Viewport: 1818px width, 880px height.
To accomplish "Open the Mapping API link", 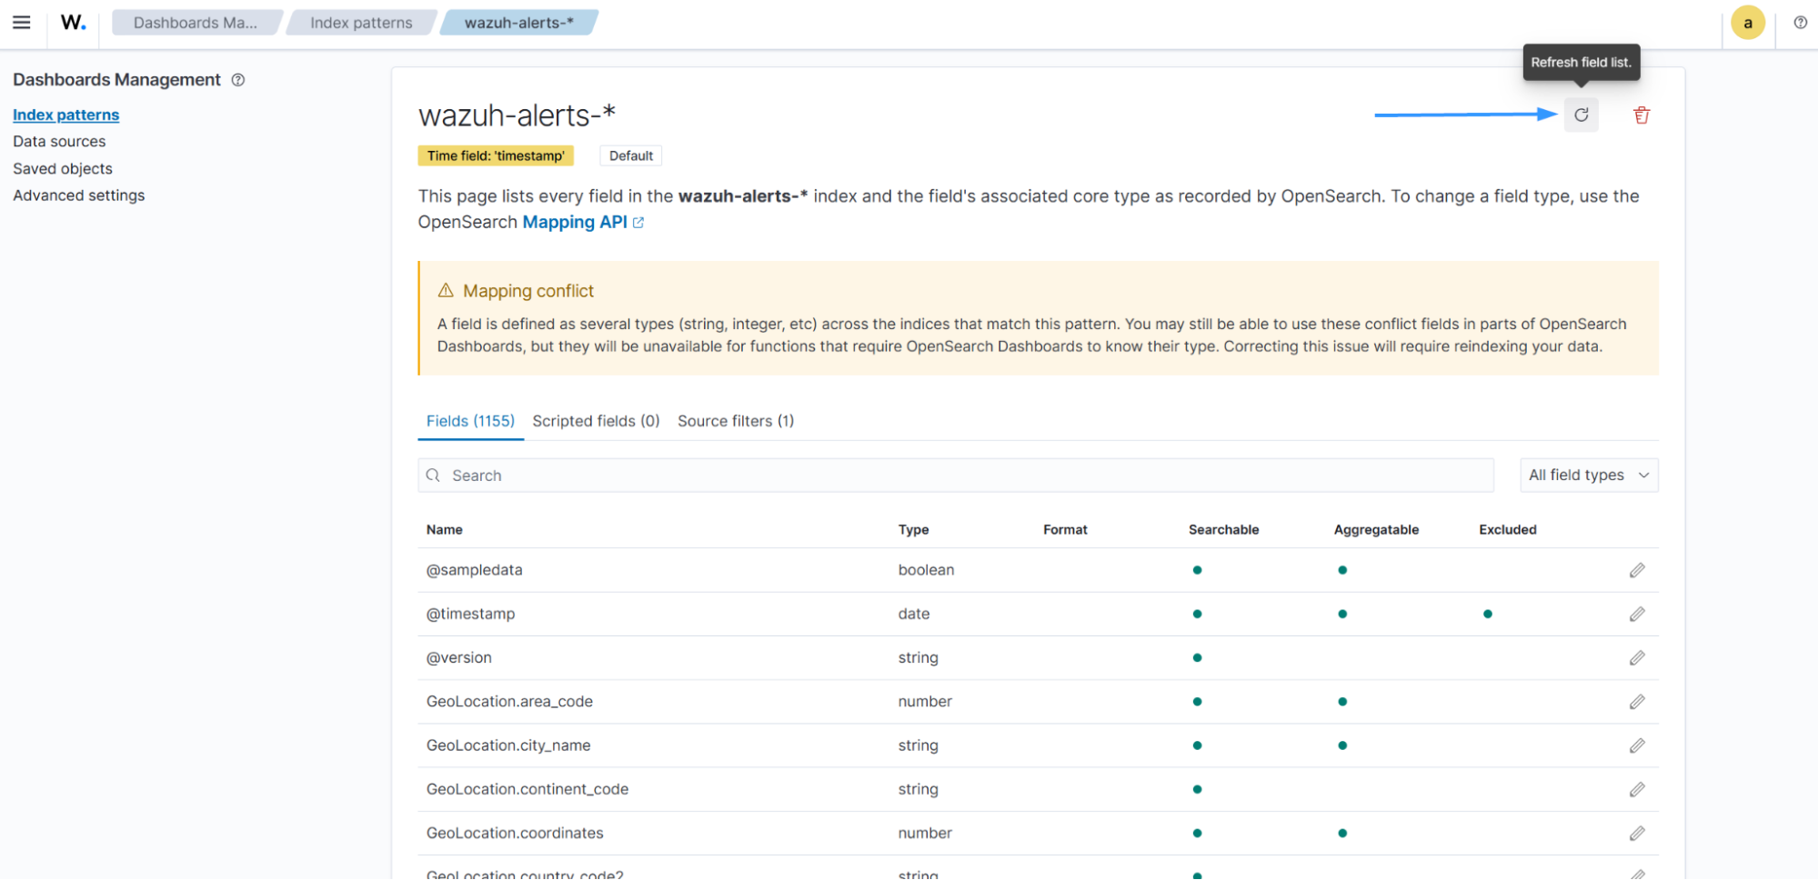I will click(575, 222).
